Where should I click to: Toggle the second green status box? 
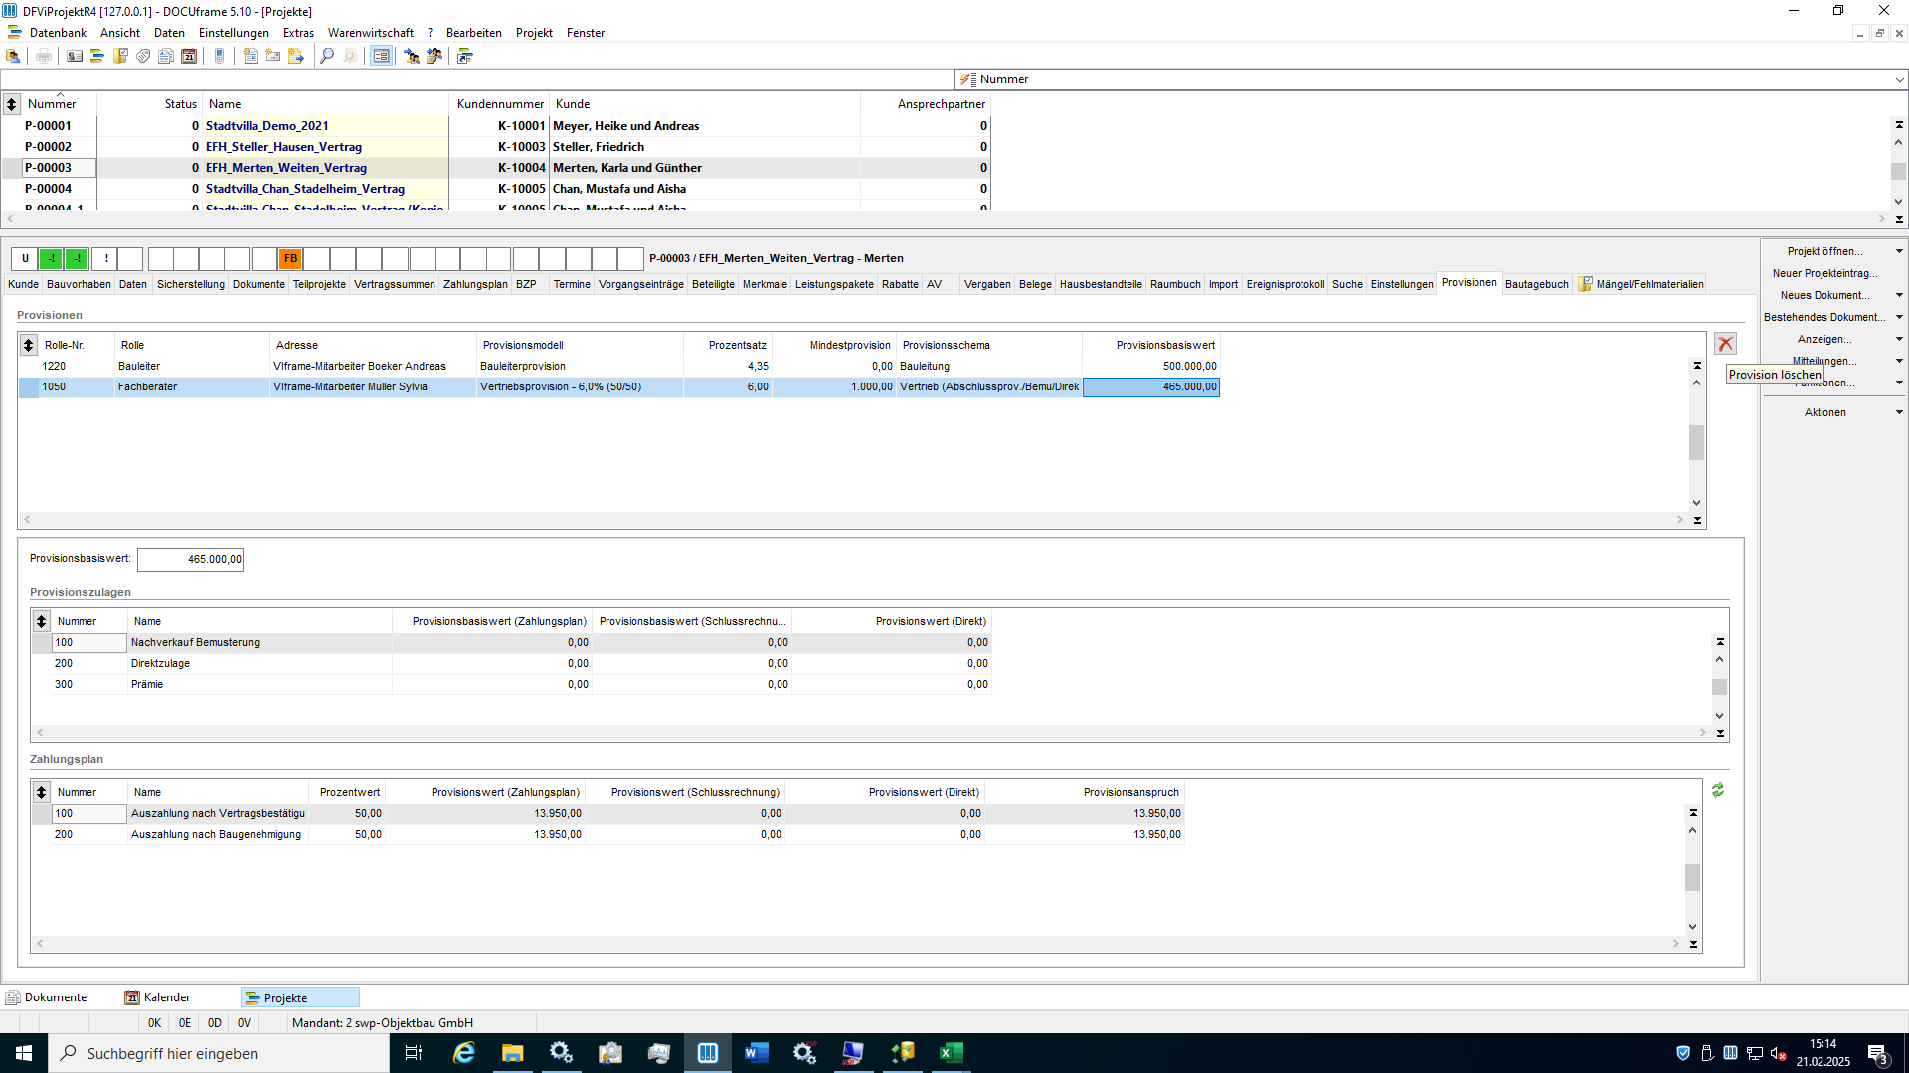pos(77,259)
